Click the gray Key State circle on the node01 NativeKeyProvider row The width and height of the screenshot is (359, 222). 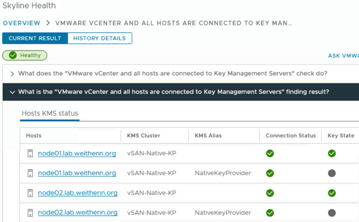pyautogui.click(x=332, y=173)
